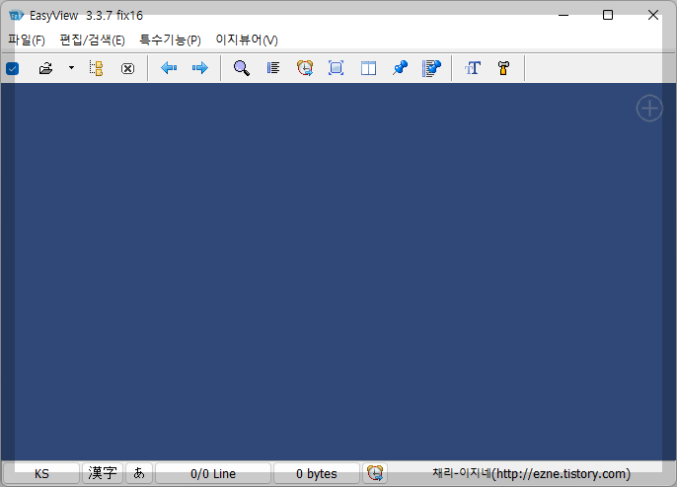
Task: Go back with the left arrow
Action: click(169, 68)
